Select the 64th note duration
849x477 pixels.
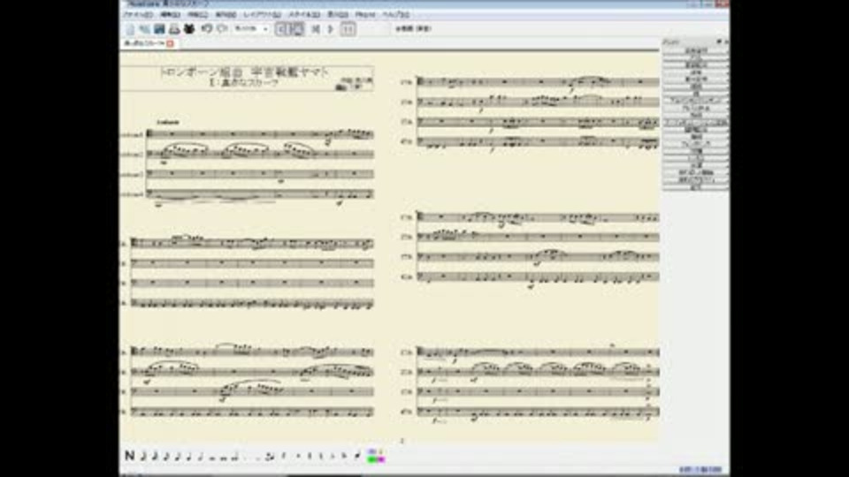(x=143, y=456)
